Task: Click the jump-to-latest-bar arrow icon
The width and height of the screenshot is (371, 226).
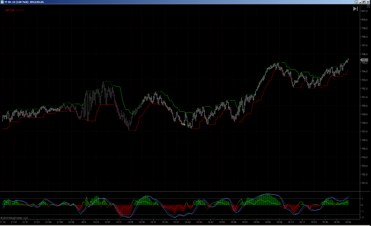Action: coord(355,9)
